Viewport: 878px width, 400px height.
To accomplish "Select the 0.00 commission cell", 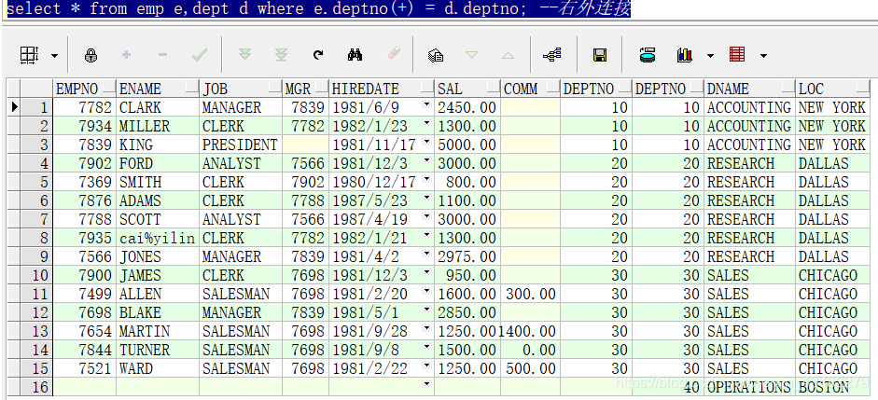I will 530,350.
